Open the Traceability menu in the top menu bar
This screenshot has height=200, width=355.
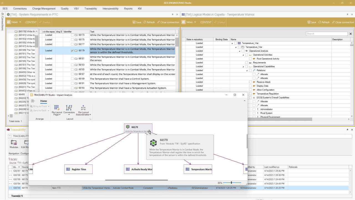pos(90,9)
